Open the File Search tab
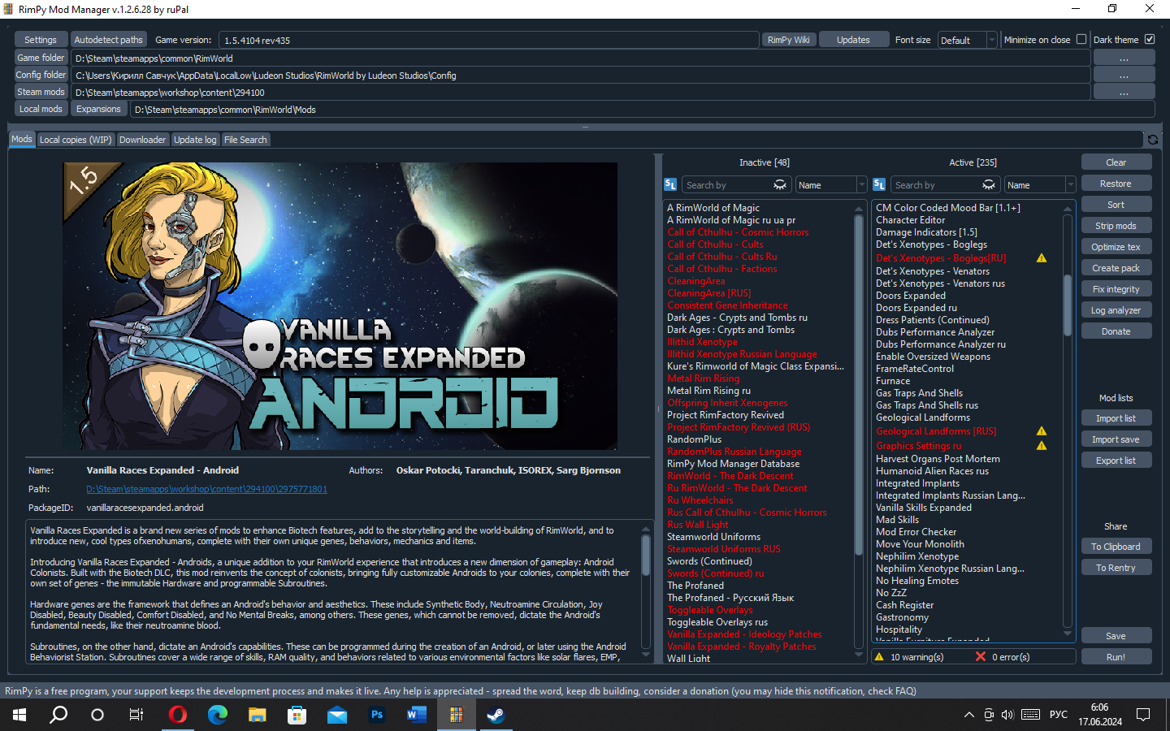1170x731 pixels. click(245, 140)
